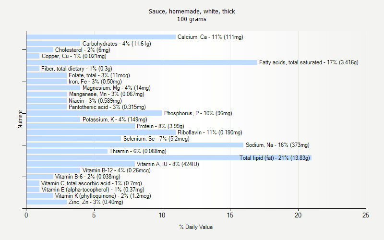Click the Zinc, Zn label
The width and height of the screenshot is (384, 240).
point(96,202)
